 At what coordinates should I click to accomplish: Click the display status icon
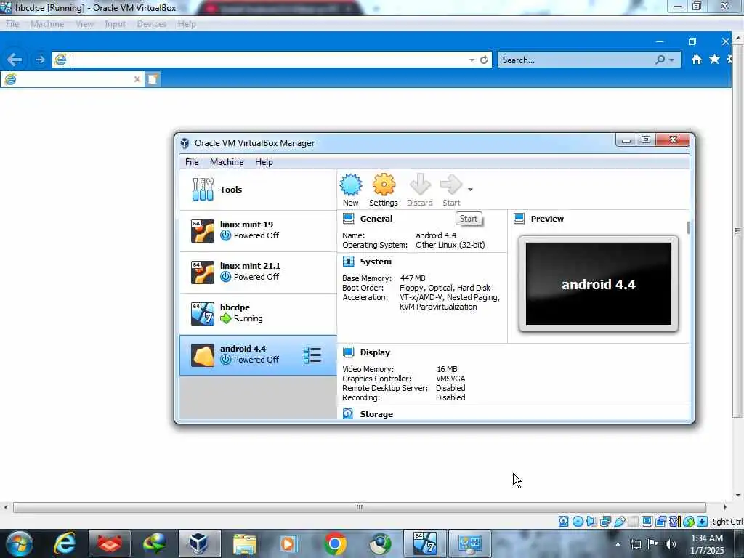(647, 522)
